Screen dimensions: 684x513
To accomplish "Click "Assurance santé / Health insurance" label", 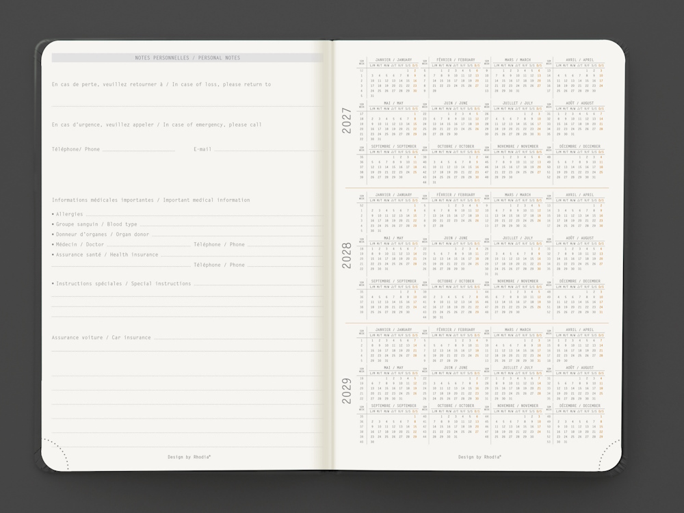I will [107, 254].
